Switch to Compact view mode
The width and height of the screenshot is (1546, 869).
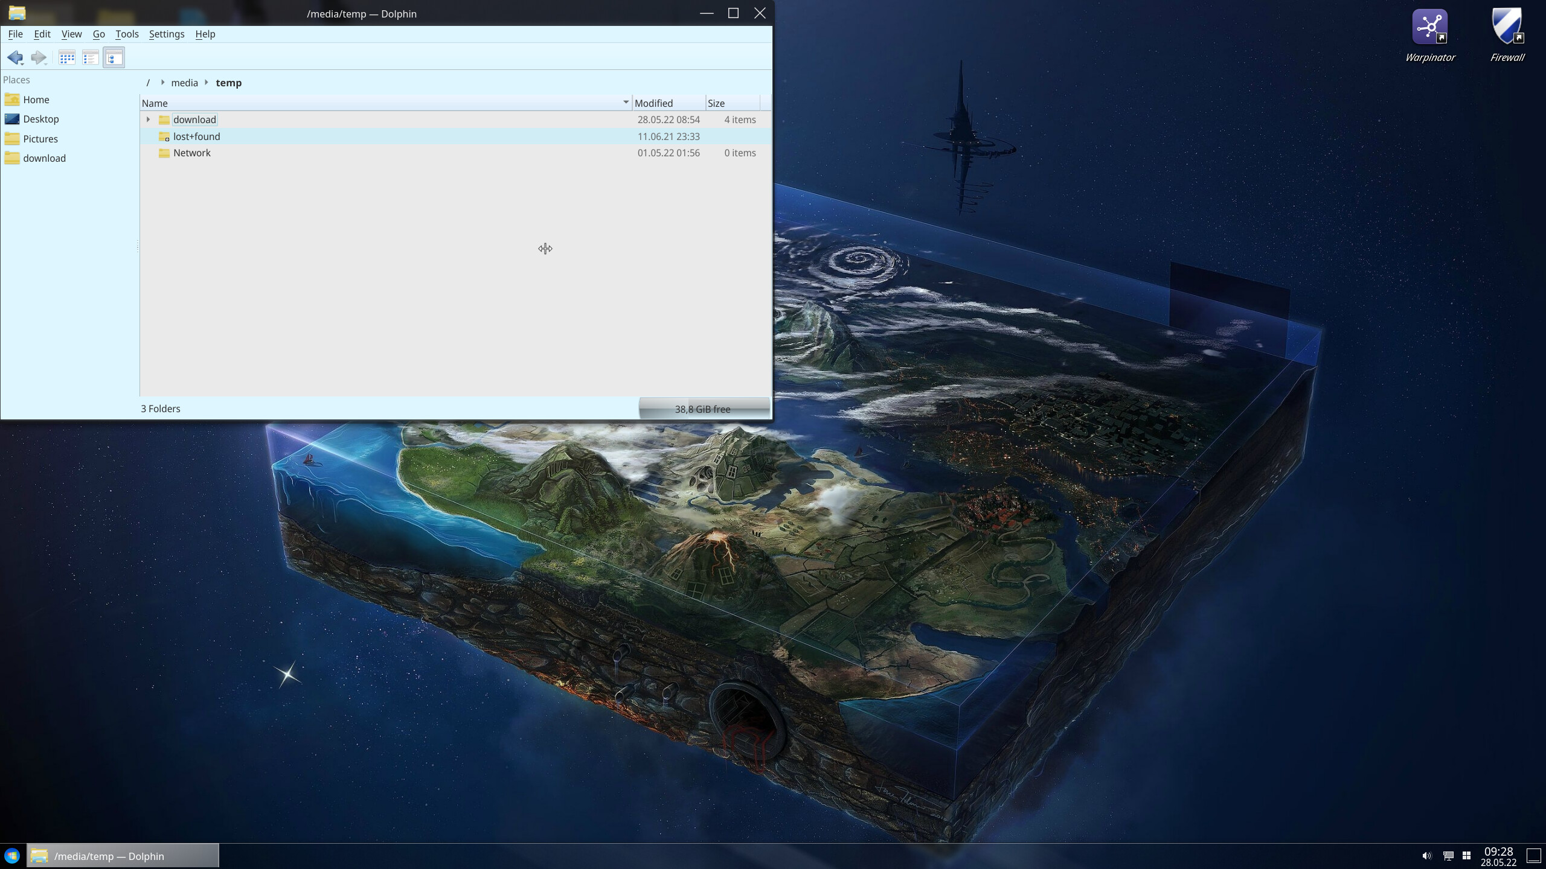point(91,57)
